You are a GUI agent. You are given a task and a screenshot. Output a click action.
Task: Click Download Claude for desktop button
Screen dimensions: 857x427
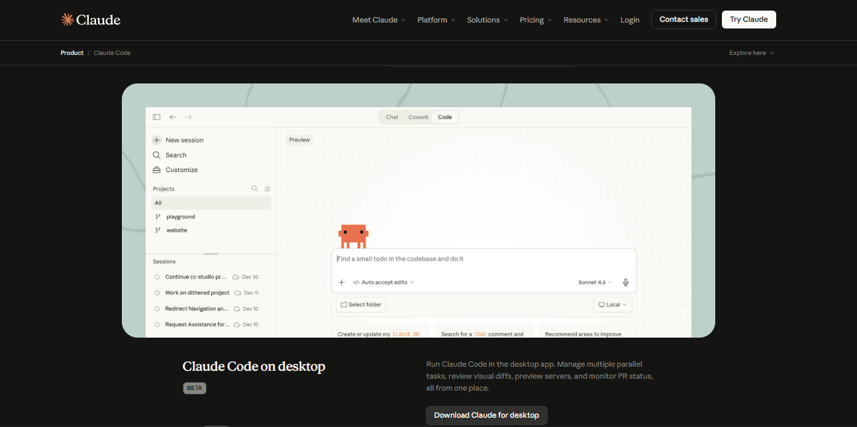487,416
